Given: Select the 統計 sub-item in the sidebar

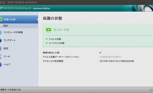Looking at the screenshot, I should tap(19, 26).
